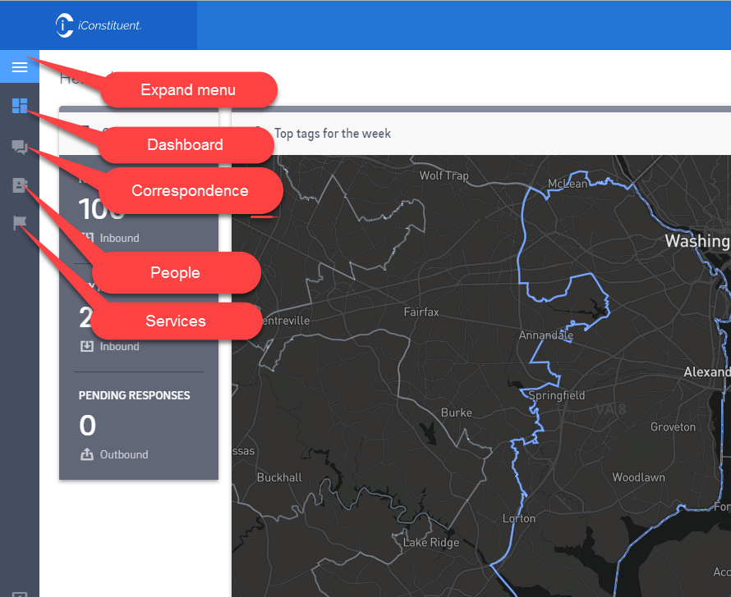
Task: Click the Outbound upload tray icon
Action: pyautogui.click(x=87, y=454)
